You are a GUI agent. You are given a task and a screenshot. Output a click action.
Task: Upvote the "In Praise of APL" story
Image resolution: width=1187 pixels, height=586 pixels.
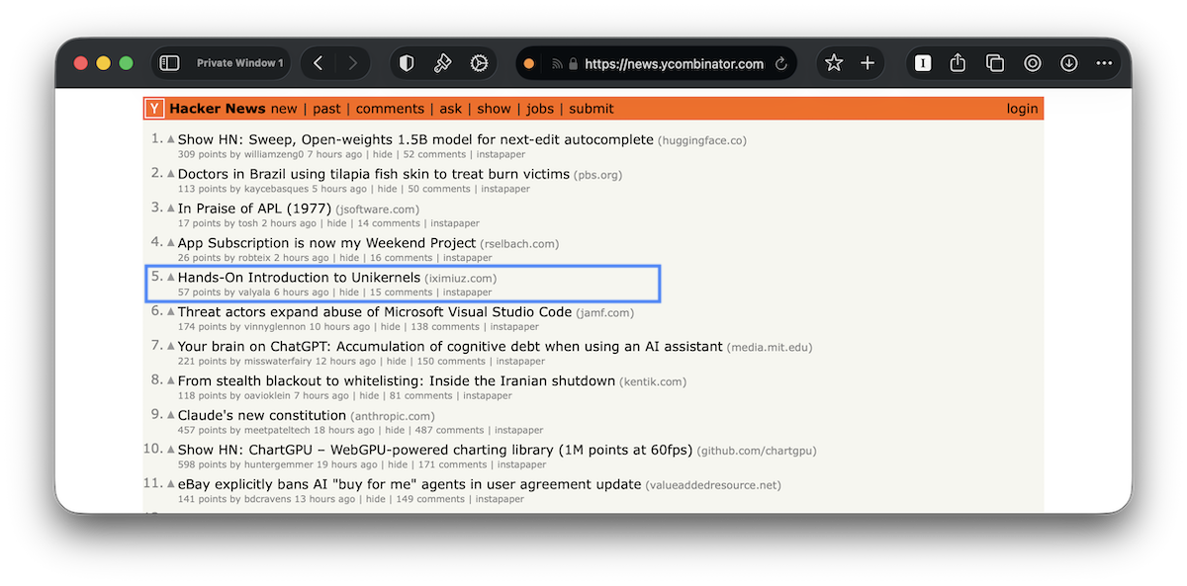pyautogui.click(x=169, y=207)
